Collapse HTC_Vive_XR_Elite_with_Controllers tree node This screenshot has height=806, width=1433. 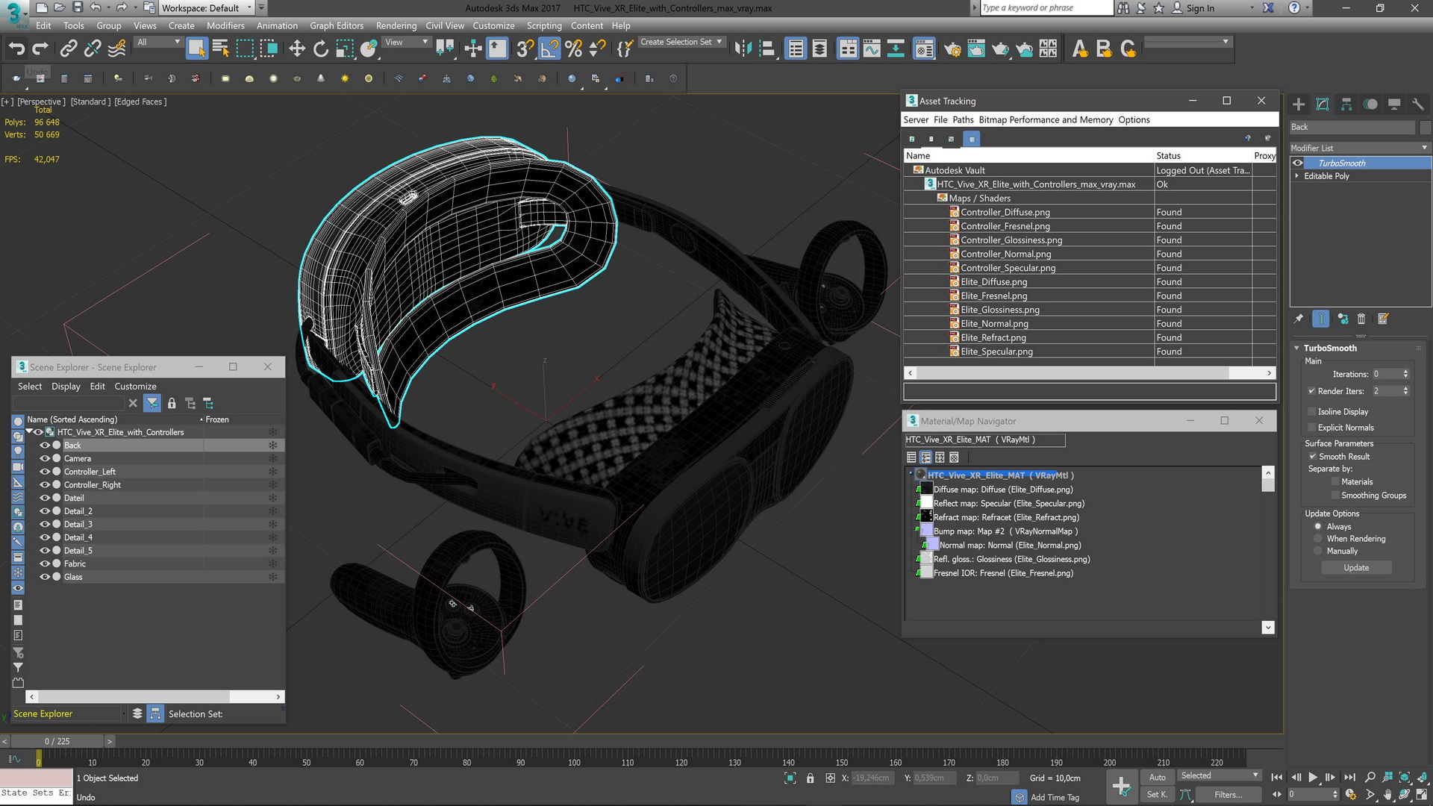(29, 432)
